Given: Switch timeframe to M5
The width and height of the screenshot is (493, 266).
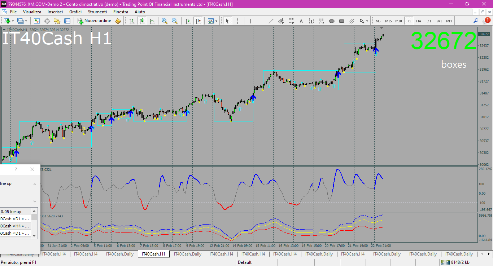Looking at the screenshot, I should click(x=378, y=21).
